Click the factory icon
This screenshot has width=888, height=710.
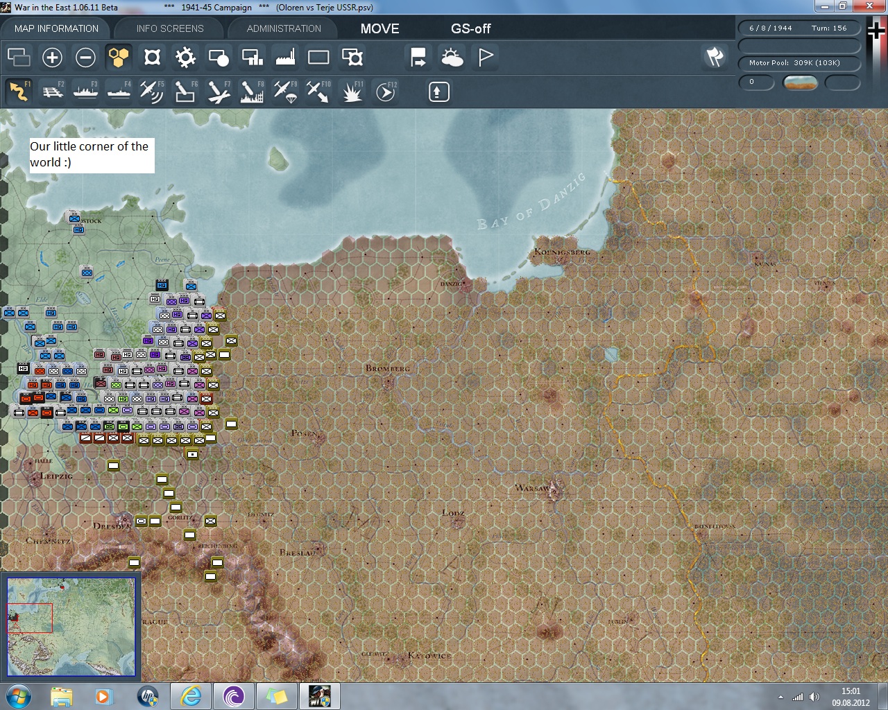pyautogui.click(x=285, y=58)
